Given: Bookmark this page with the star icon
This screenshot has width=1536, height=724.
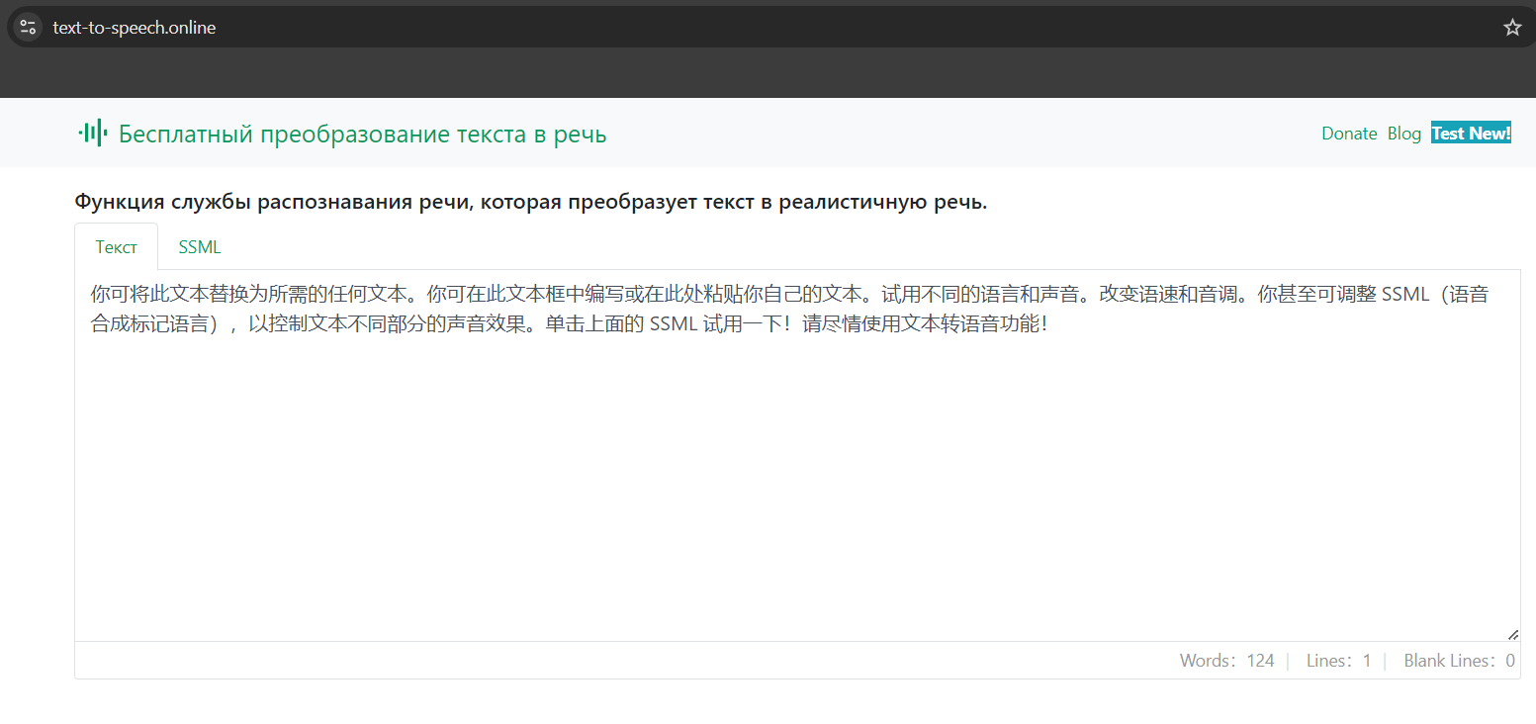Looking at the screenshot, I should 1511,28.
